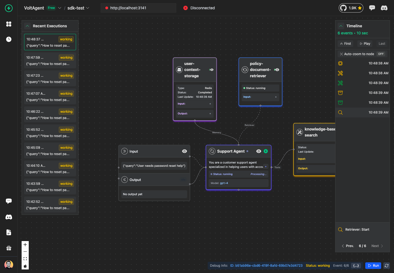Select the green tool 10:48:39 AM event
394x273 pixels.
(363, 83)
